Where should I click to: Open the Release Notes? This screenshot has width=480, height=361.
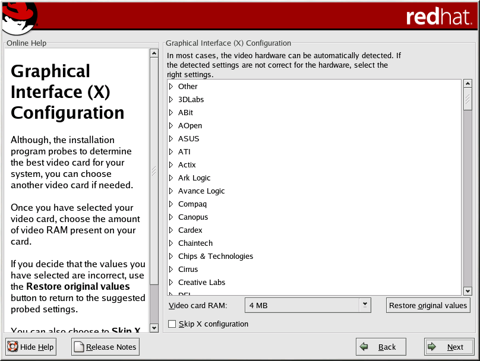point(105,347)
